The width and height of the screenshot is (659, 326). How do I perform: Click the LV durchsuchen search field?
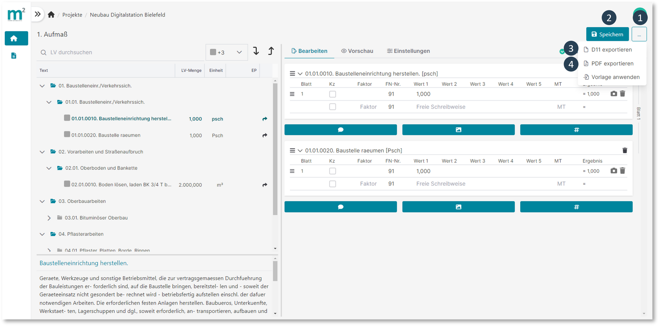click(x=120, y=52)
